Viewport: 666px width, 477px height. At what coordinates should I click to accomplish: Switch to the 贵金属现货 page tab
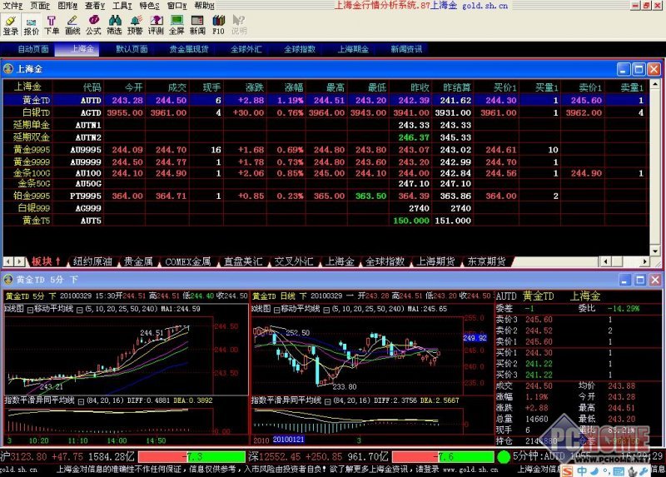point(191,49)
